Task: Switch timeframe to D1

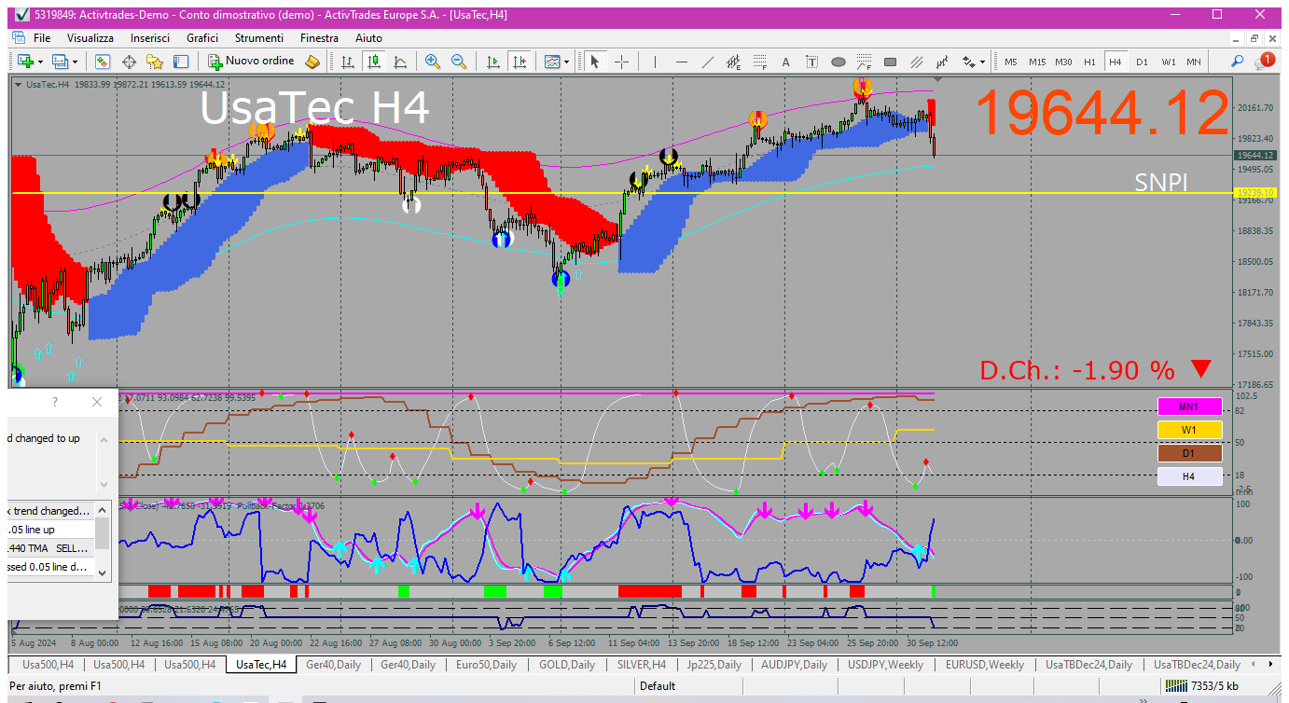Action: [1142, 62]
